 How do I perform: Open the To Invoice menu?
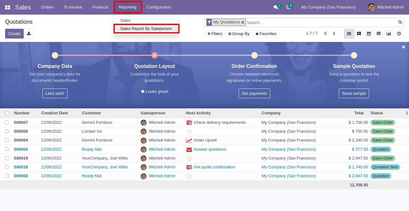pyautogui.click(x=73, y=7)
